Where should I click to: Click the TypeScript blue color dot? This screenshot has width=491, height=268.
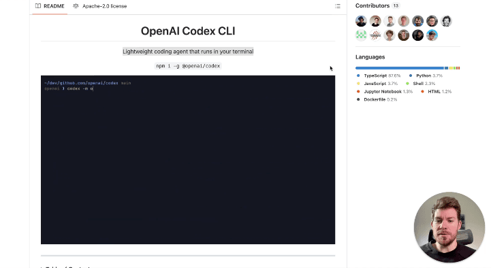pyautogui.click(x=358, y=76)
